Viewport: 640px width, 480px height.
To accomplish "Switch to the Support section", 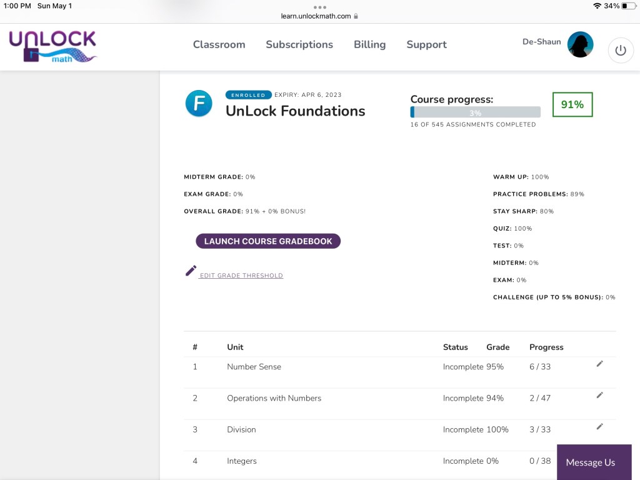I will (426, 44).
